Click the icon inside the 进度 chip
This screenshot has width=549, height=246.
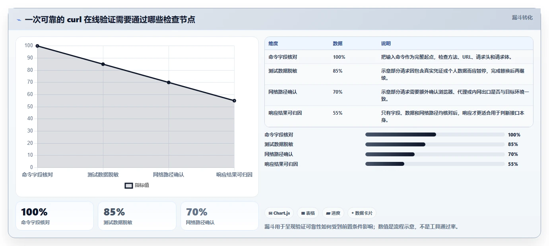[328, 213]
